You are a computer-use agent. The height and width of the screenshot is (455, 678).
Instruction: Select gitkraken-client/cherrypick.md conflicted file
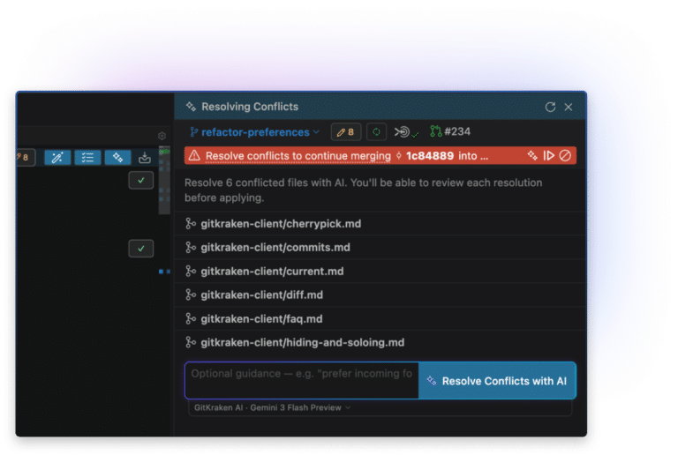coord(380,224)
